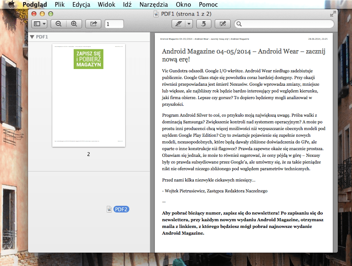This screenshot has height=266, width=352.
Task: Click the PDF document icon in title bar
Action: pyautogui.click(x=156, y=14)
